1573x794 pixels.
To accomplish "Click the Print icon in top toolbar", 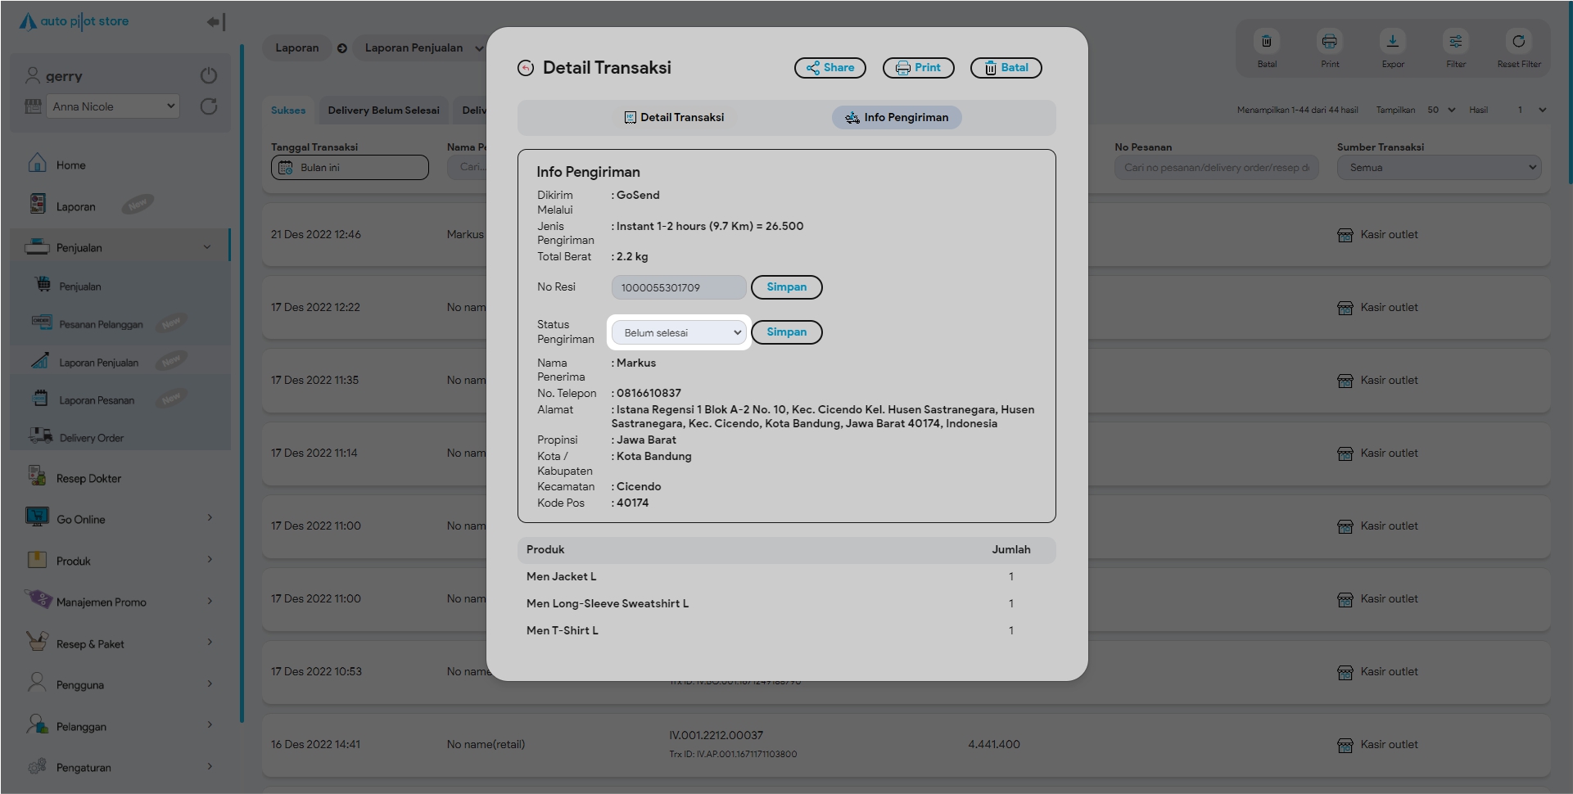I will (1329, 42).
